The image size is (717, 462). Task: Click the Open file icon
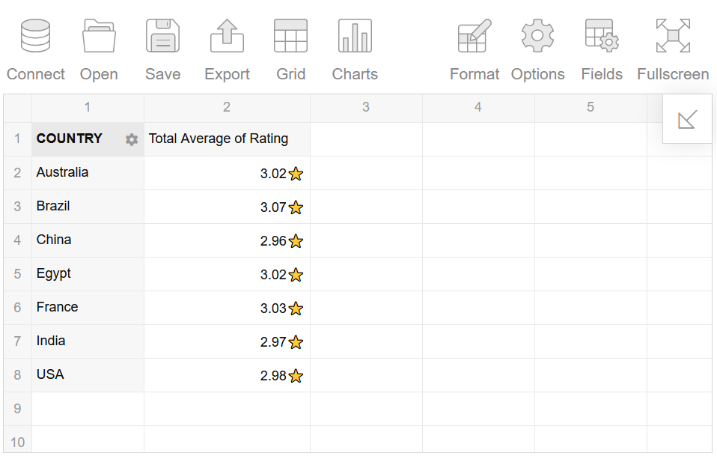(99, 35)
